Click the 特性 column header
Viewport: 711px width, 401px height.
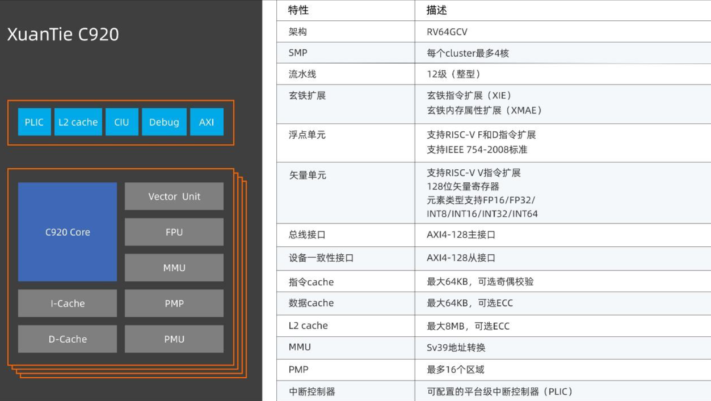tap(298, 10)
